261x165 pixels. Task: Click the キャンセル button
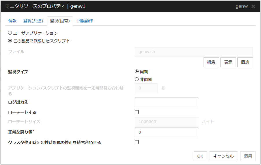click(x=223, y=156)
